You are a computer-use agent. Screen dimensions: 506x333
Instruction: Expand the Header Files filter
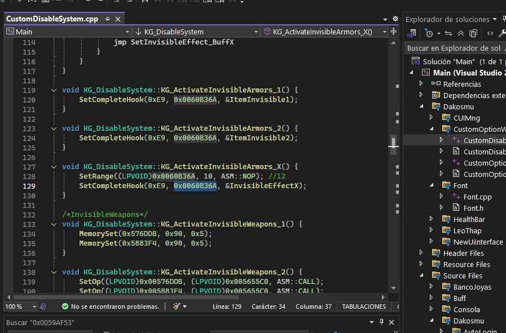click(x=421, y=253)
